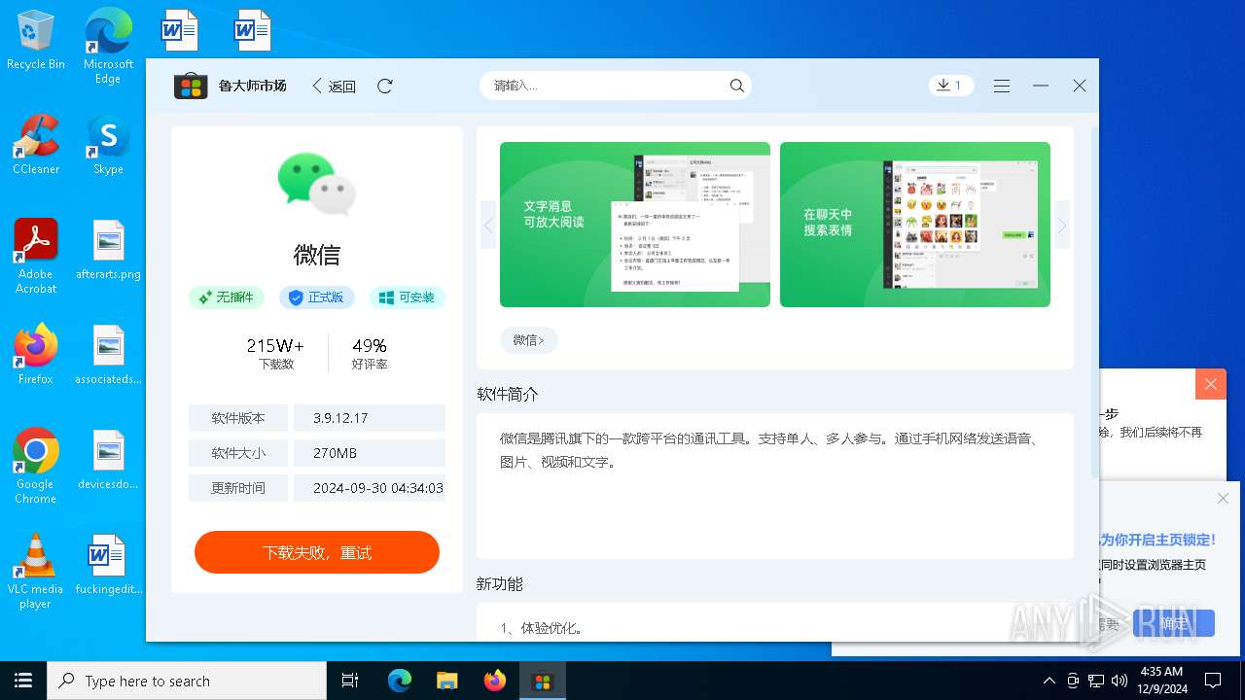Show previous screenshot with left arrow
1245x700 pixels.
click(x=488, y=226)
